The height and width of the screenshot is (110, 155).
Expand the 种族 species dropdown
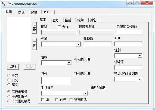click(x=79, y=44)
